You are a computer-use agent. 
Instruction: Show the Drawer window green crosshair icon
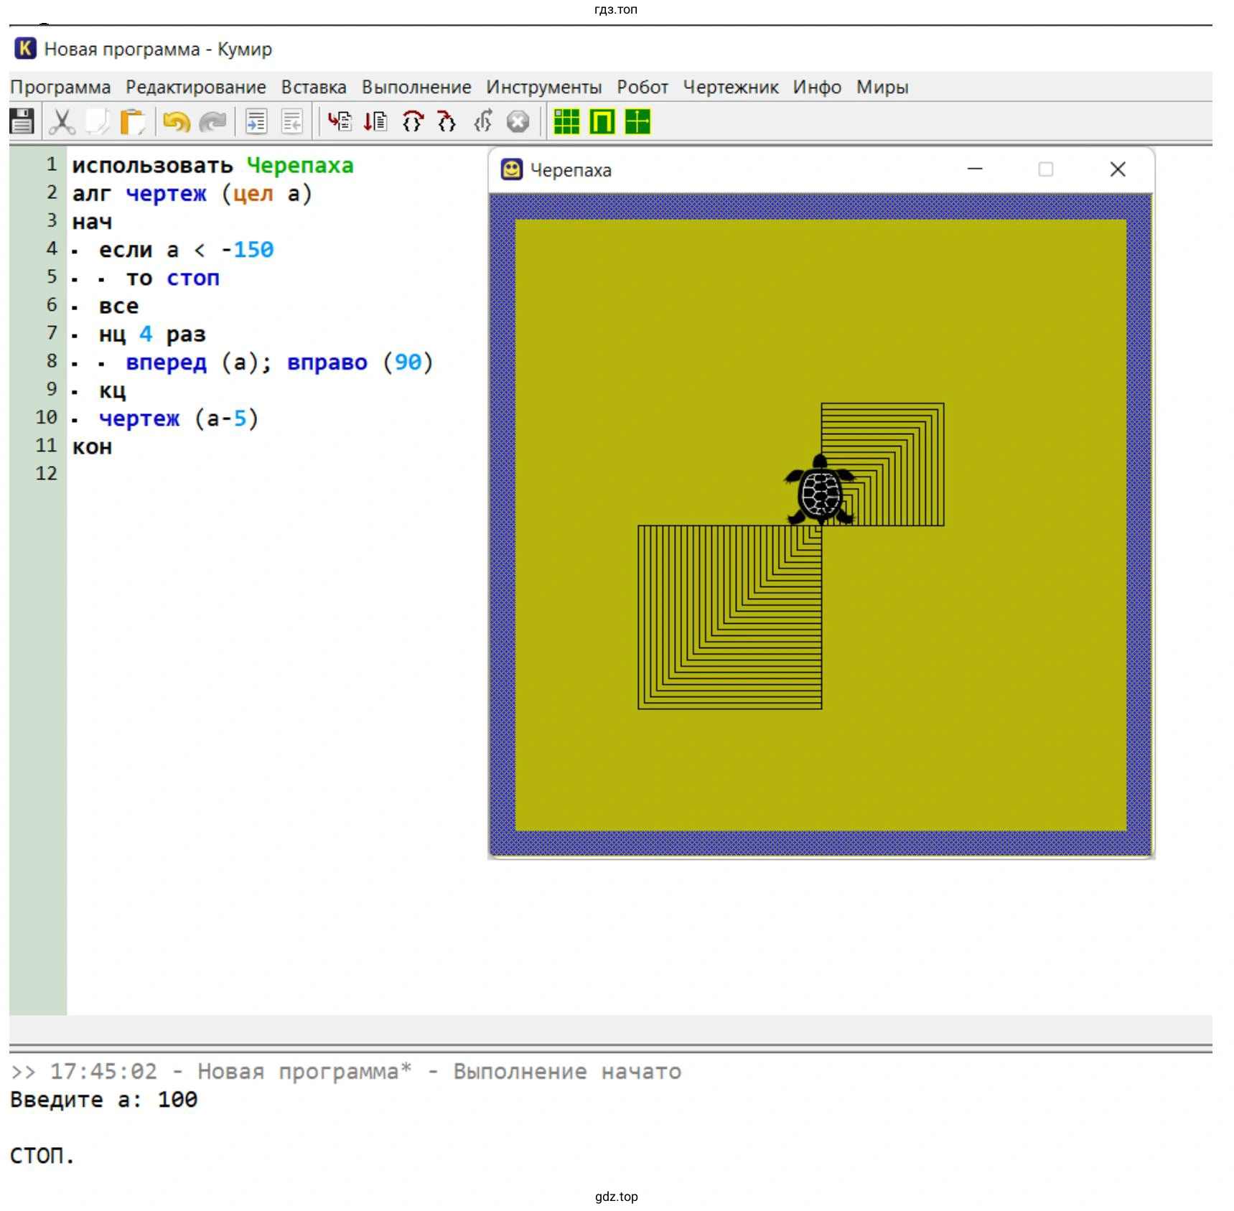click(637, 121)
